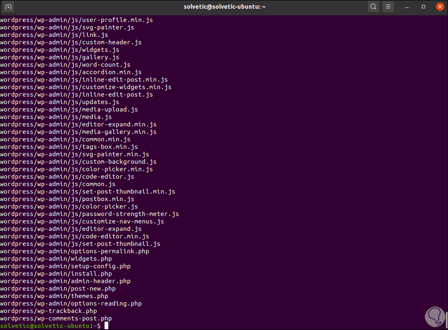Select the line tags-box.min.js
Image resolution: width=448 pixels, height=330 pixels.
point(69,147)
